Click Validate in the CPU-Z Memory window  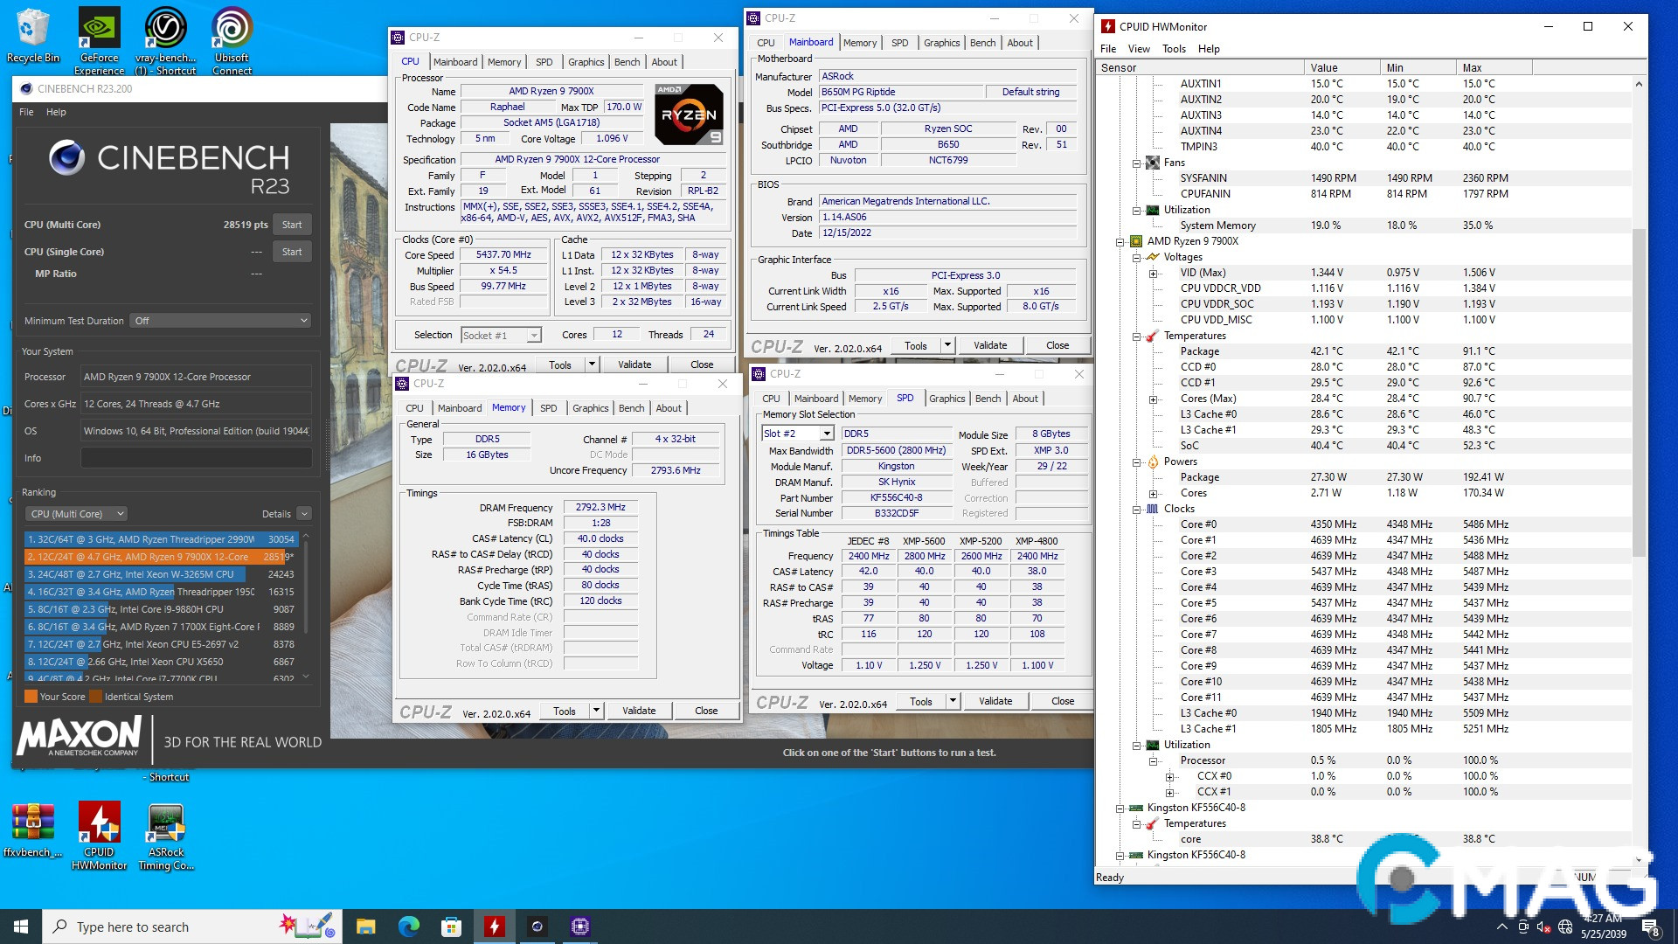point(639,710)
